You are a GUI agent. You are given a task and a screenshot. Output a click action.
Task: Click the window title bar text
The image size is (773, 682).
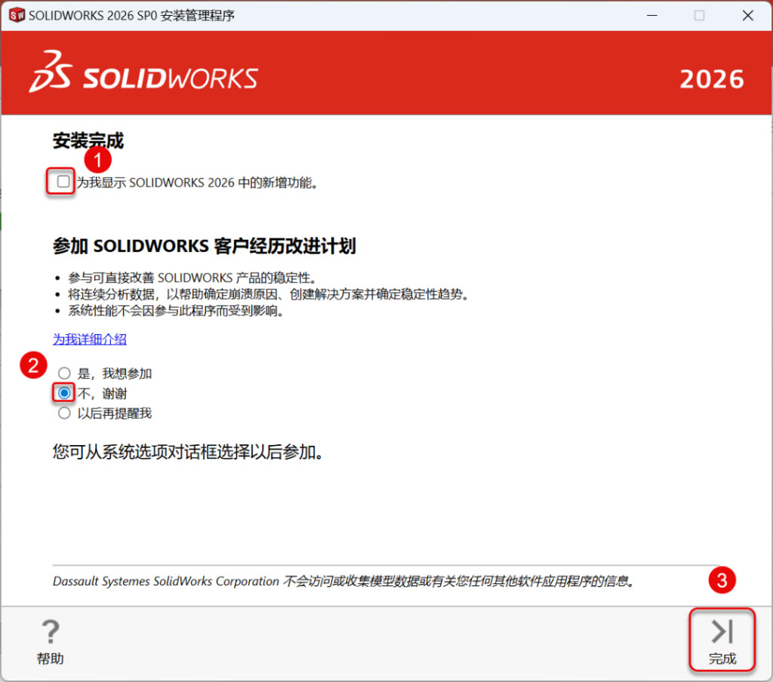(131, 16)
